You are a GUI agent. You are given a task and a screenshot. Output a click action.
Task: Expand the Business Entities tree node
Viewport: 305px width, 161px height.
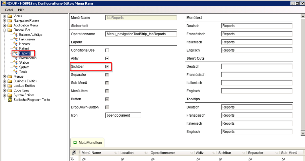tap(4, 81)
